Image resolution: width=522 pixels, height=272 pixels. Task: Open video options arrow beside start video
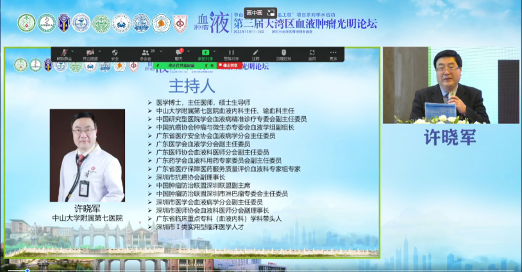coord(99,51)
